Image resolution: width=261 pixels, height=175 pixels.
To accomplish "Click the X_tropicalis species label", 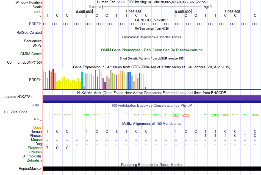I will coord(32,156).
